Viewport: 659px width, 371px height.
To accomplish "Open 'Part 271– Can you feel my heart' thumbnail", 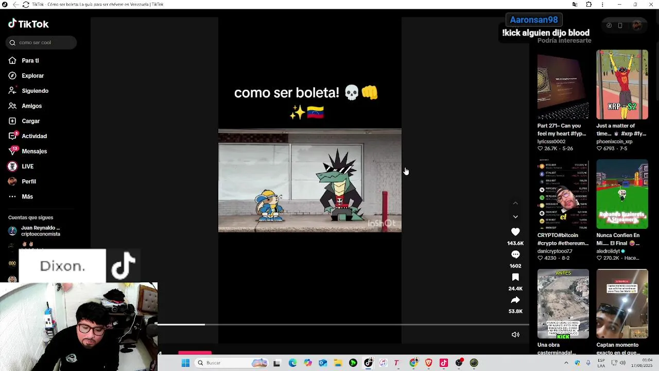I will [563, 85].
